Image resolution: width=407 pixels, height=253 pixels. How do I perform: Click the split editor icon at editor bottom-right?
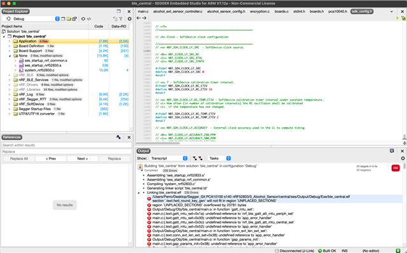[404, 143]
